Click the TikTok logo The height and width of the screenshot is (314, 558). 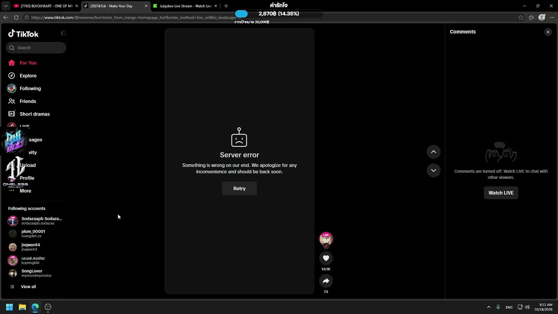tap(24, 34)
